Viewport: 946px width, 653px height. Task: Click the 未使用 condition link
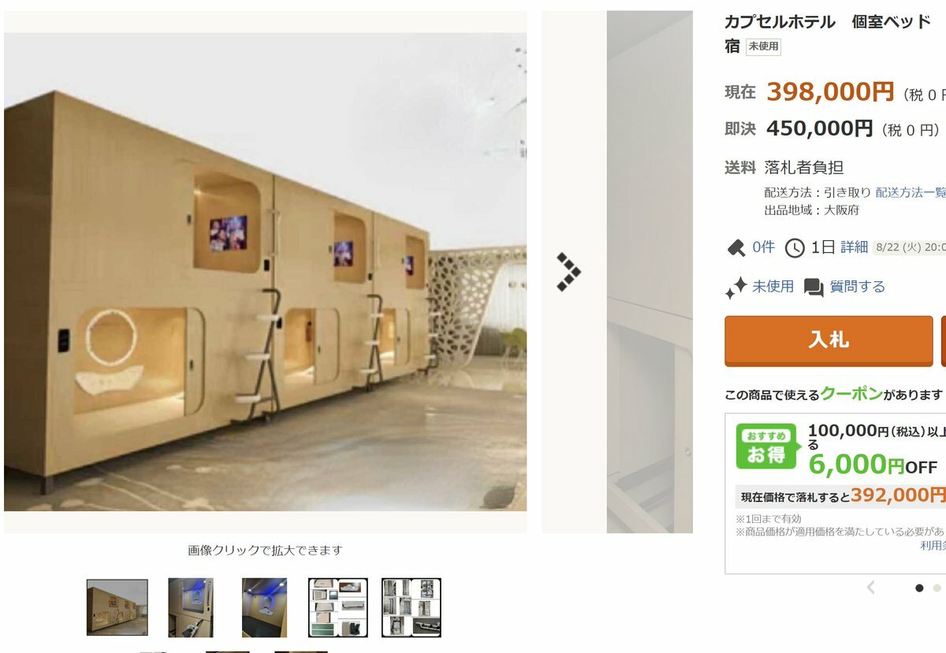tap(773, 287)
